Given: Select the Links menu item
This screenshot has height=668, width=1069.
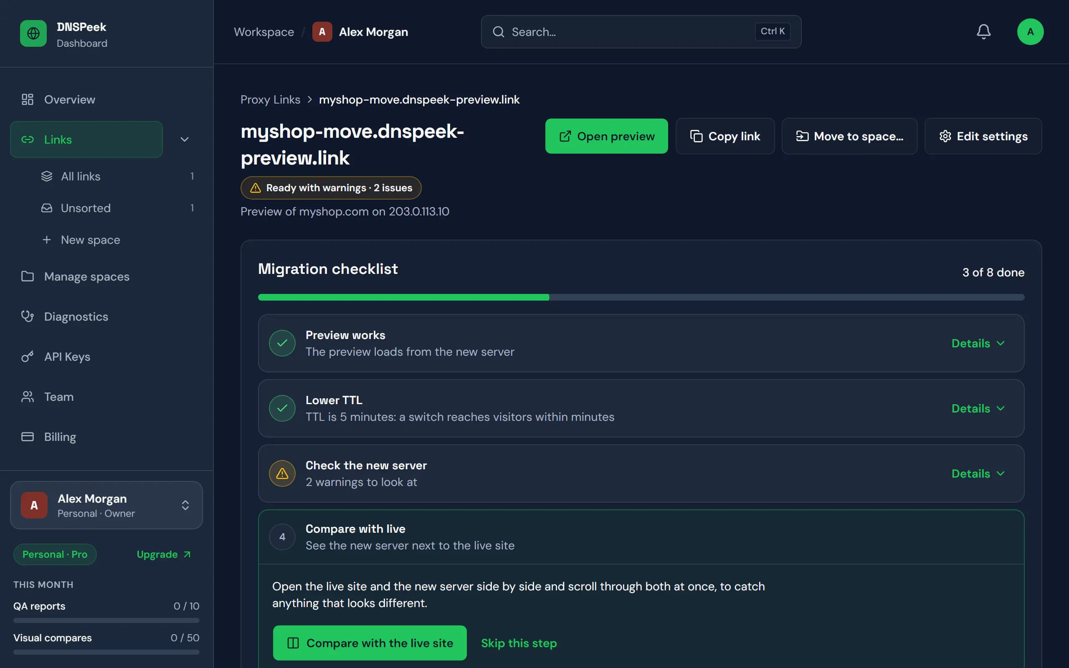Looking at the screenshot, I should 86,139.
